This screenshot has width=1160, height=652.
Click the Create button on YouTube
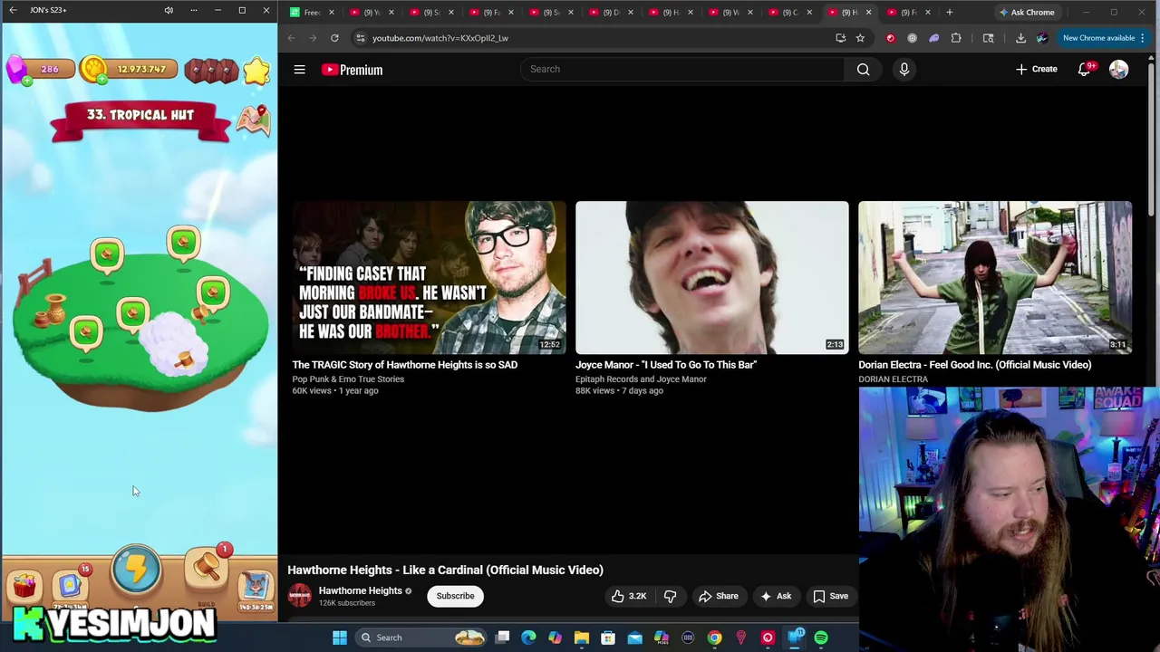[1036, 69]
